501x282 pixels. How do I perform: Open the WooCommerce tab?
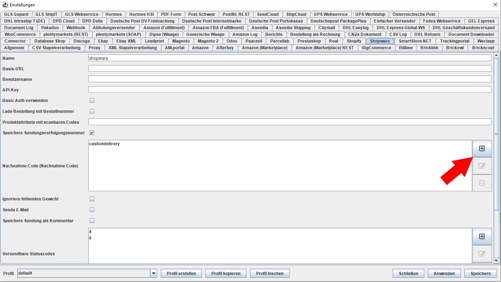(20, 34)
